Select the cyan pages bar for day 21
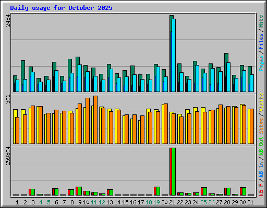 click(174, 55)
